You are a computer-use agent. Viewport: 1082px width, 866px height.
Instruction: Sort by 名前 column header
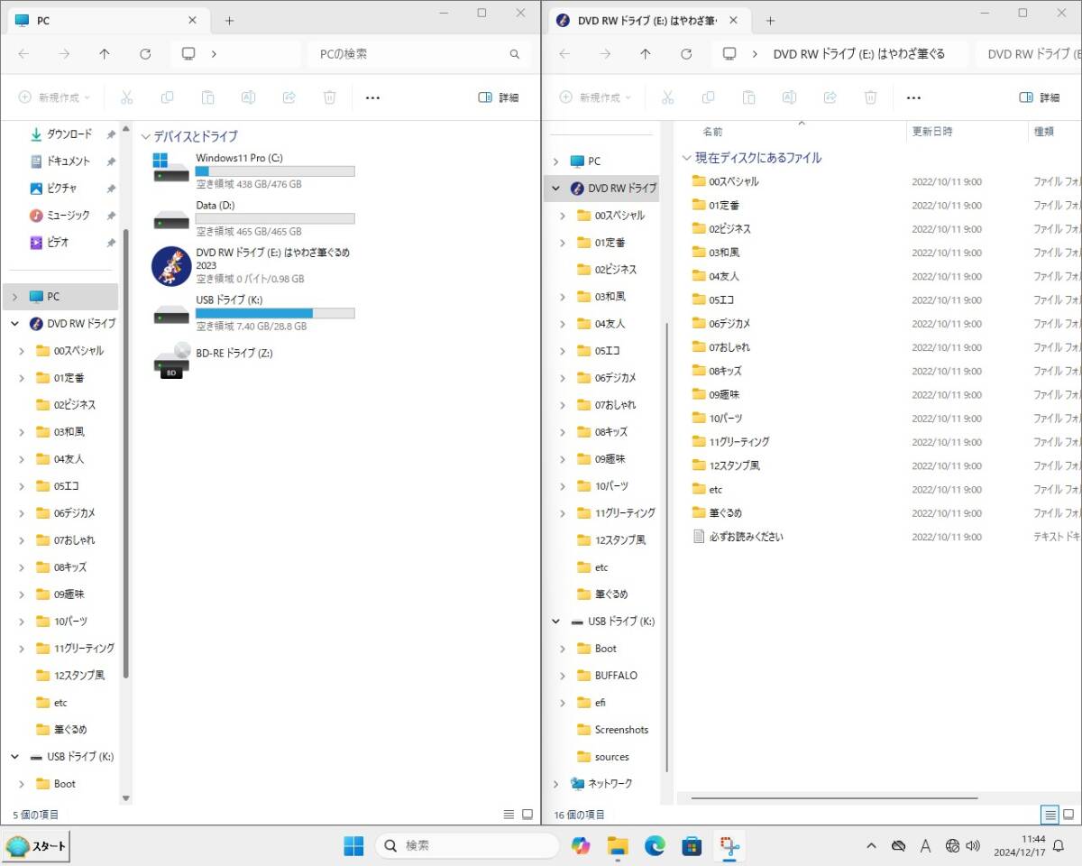click(x=712, y=132)
